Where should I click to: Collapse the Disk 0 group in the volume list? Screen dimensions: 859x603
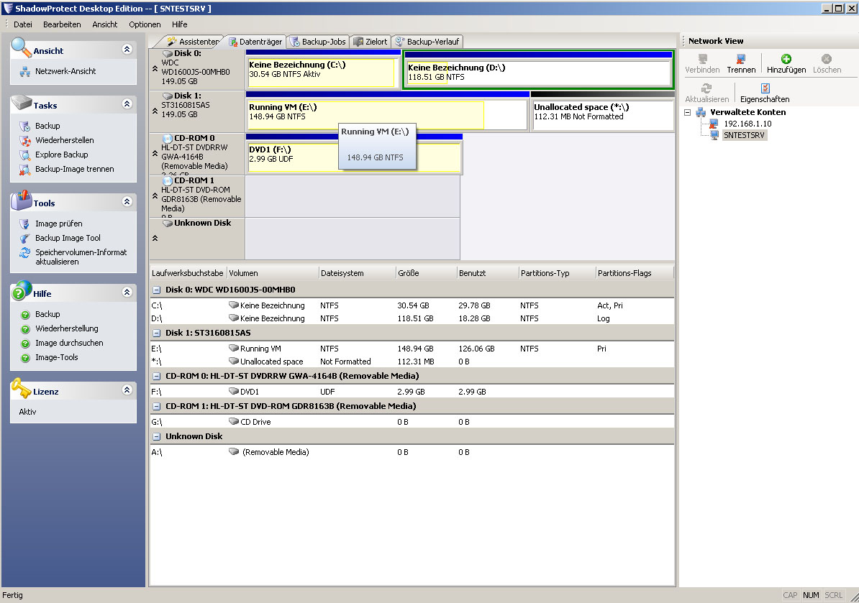(x=157, y=290)
